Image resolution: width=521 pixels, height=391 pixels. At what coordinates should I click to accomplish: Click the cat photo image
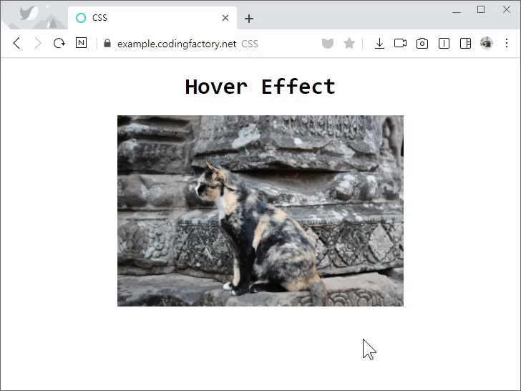tap(260, 211)
